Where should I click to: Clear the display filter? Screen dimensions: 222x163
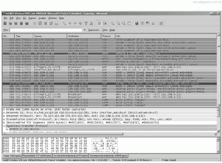click(x=105, y=30)
